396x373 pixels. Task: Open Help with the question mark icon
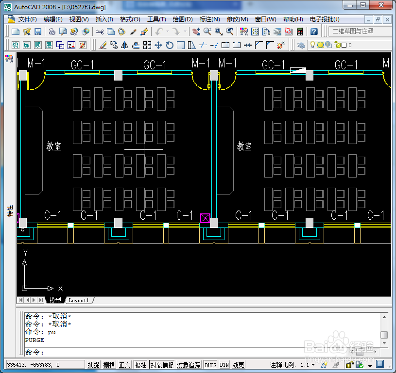click(x=314, y=32)
